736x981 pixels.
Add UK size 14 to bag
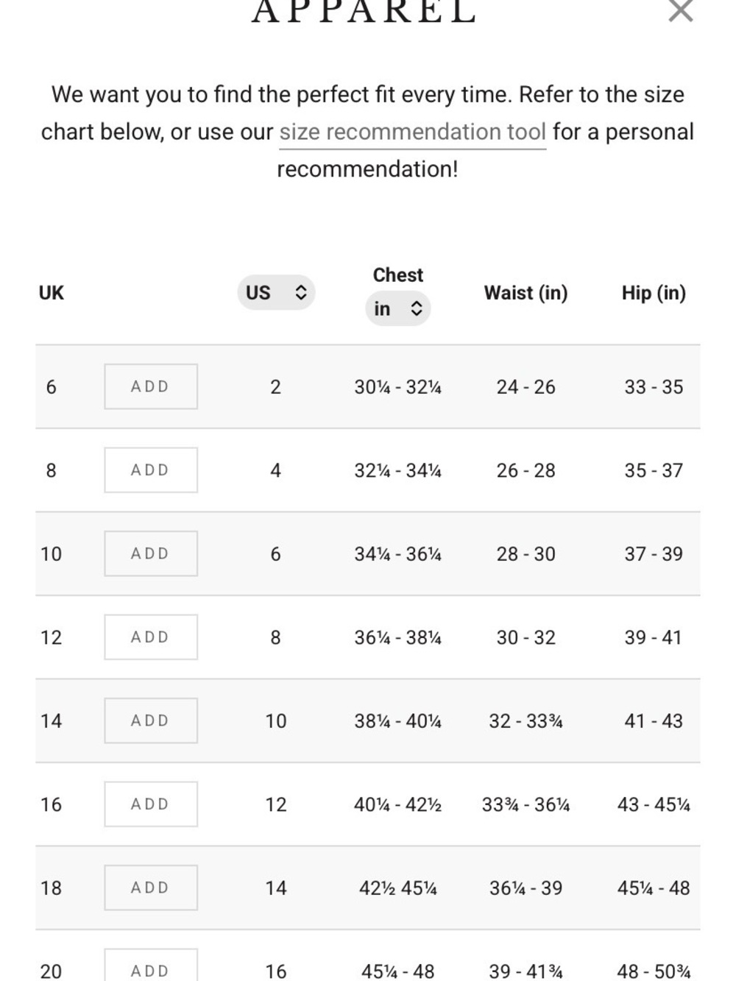(151, 720)
